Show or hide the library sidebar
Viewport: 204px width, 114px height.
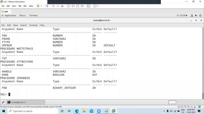click(x=69, y=6)
